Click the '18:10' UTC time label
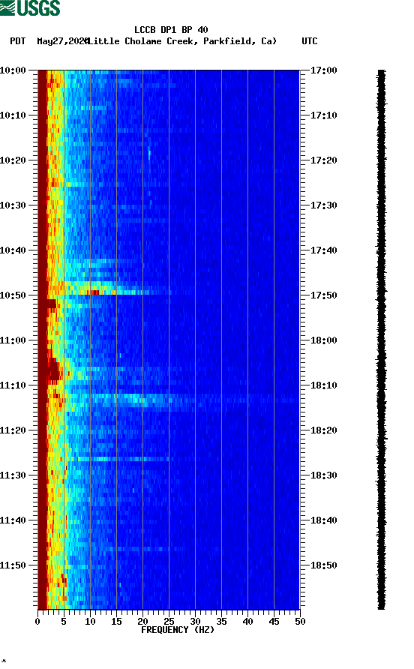The height and width of the screenshot is (669, 414). click(x=323, y=385)
